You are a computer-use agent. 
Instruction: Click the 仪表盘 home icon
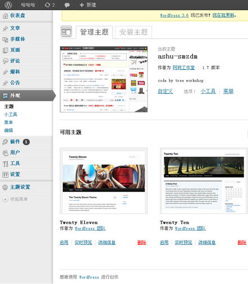coord(6,16)
